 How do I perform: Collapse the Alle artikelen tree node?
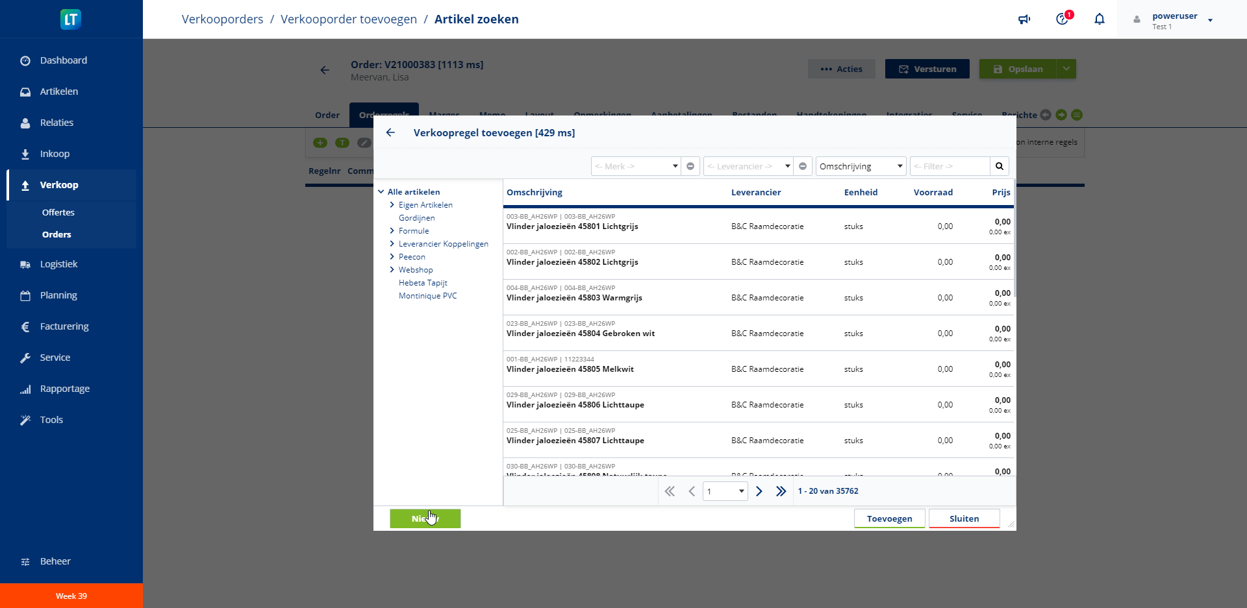click(x=381, y=192)
